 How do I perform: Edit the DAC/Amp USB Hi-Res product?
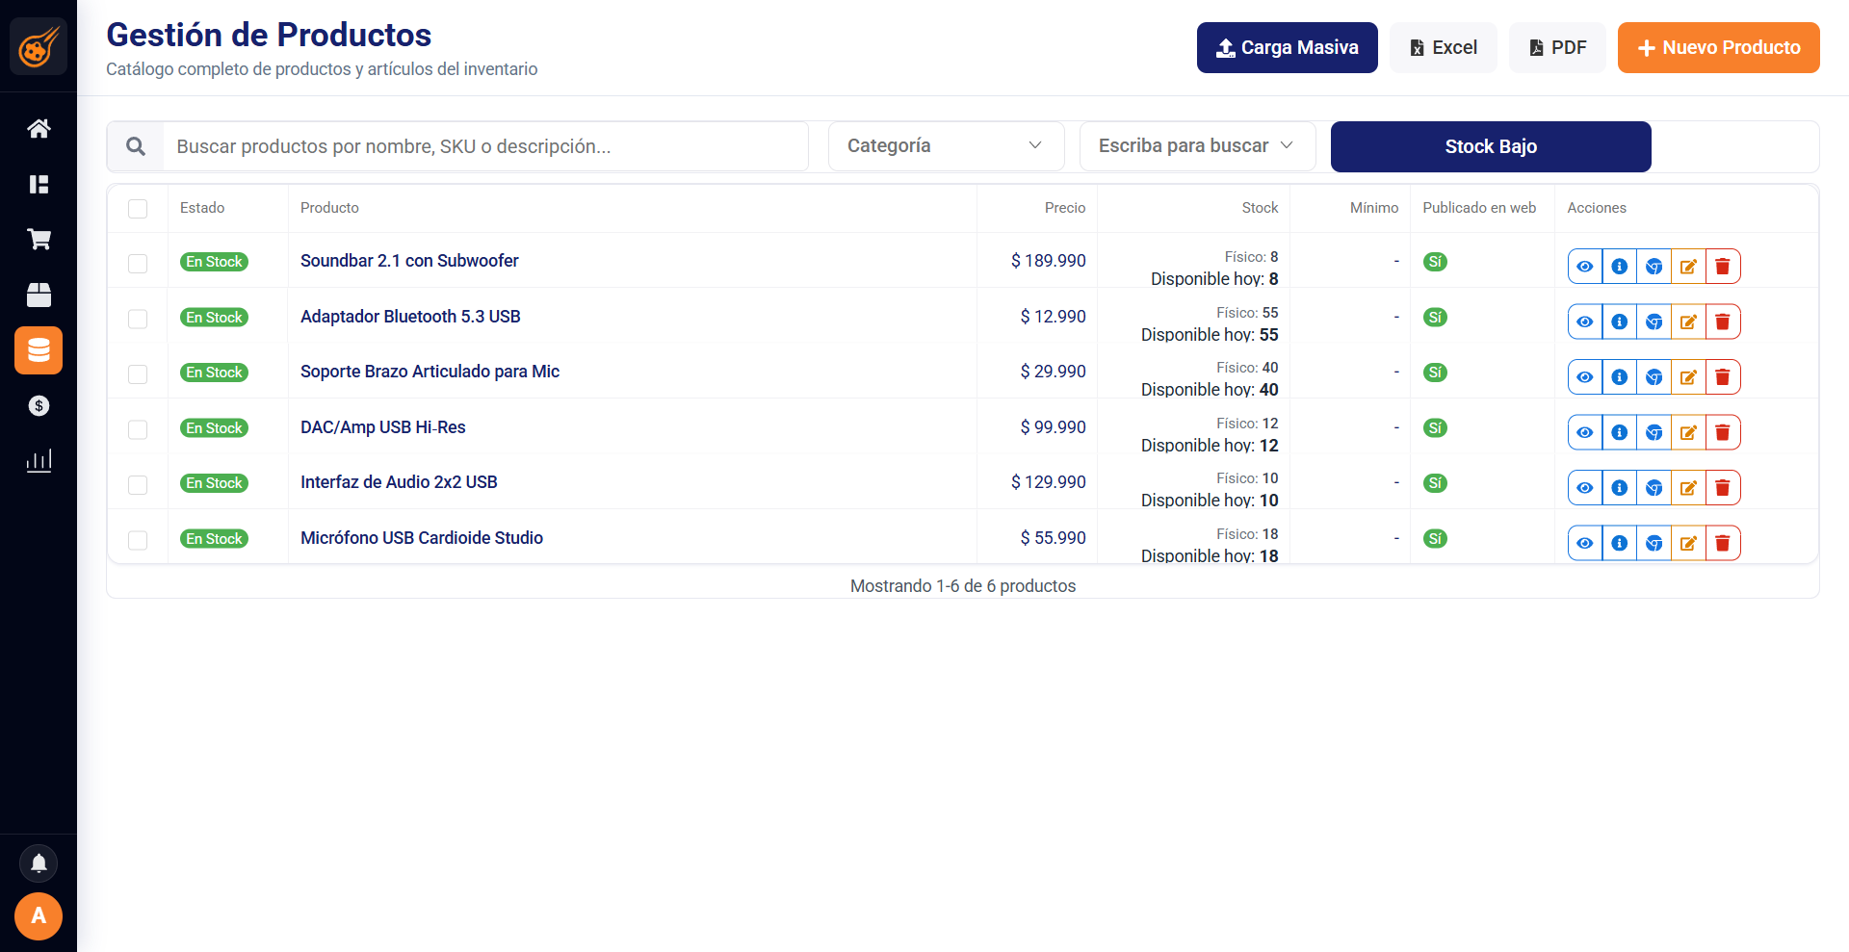[x=1687, y=433]
